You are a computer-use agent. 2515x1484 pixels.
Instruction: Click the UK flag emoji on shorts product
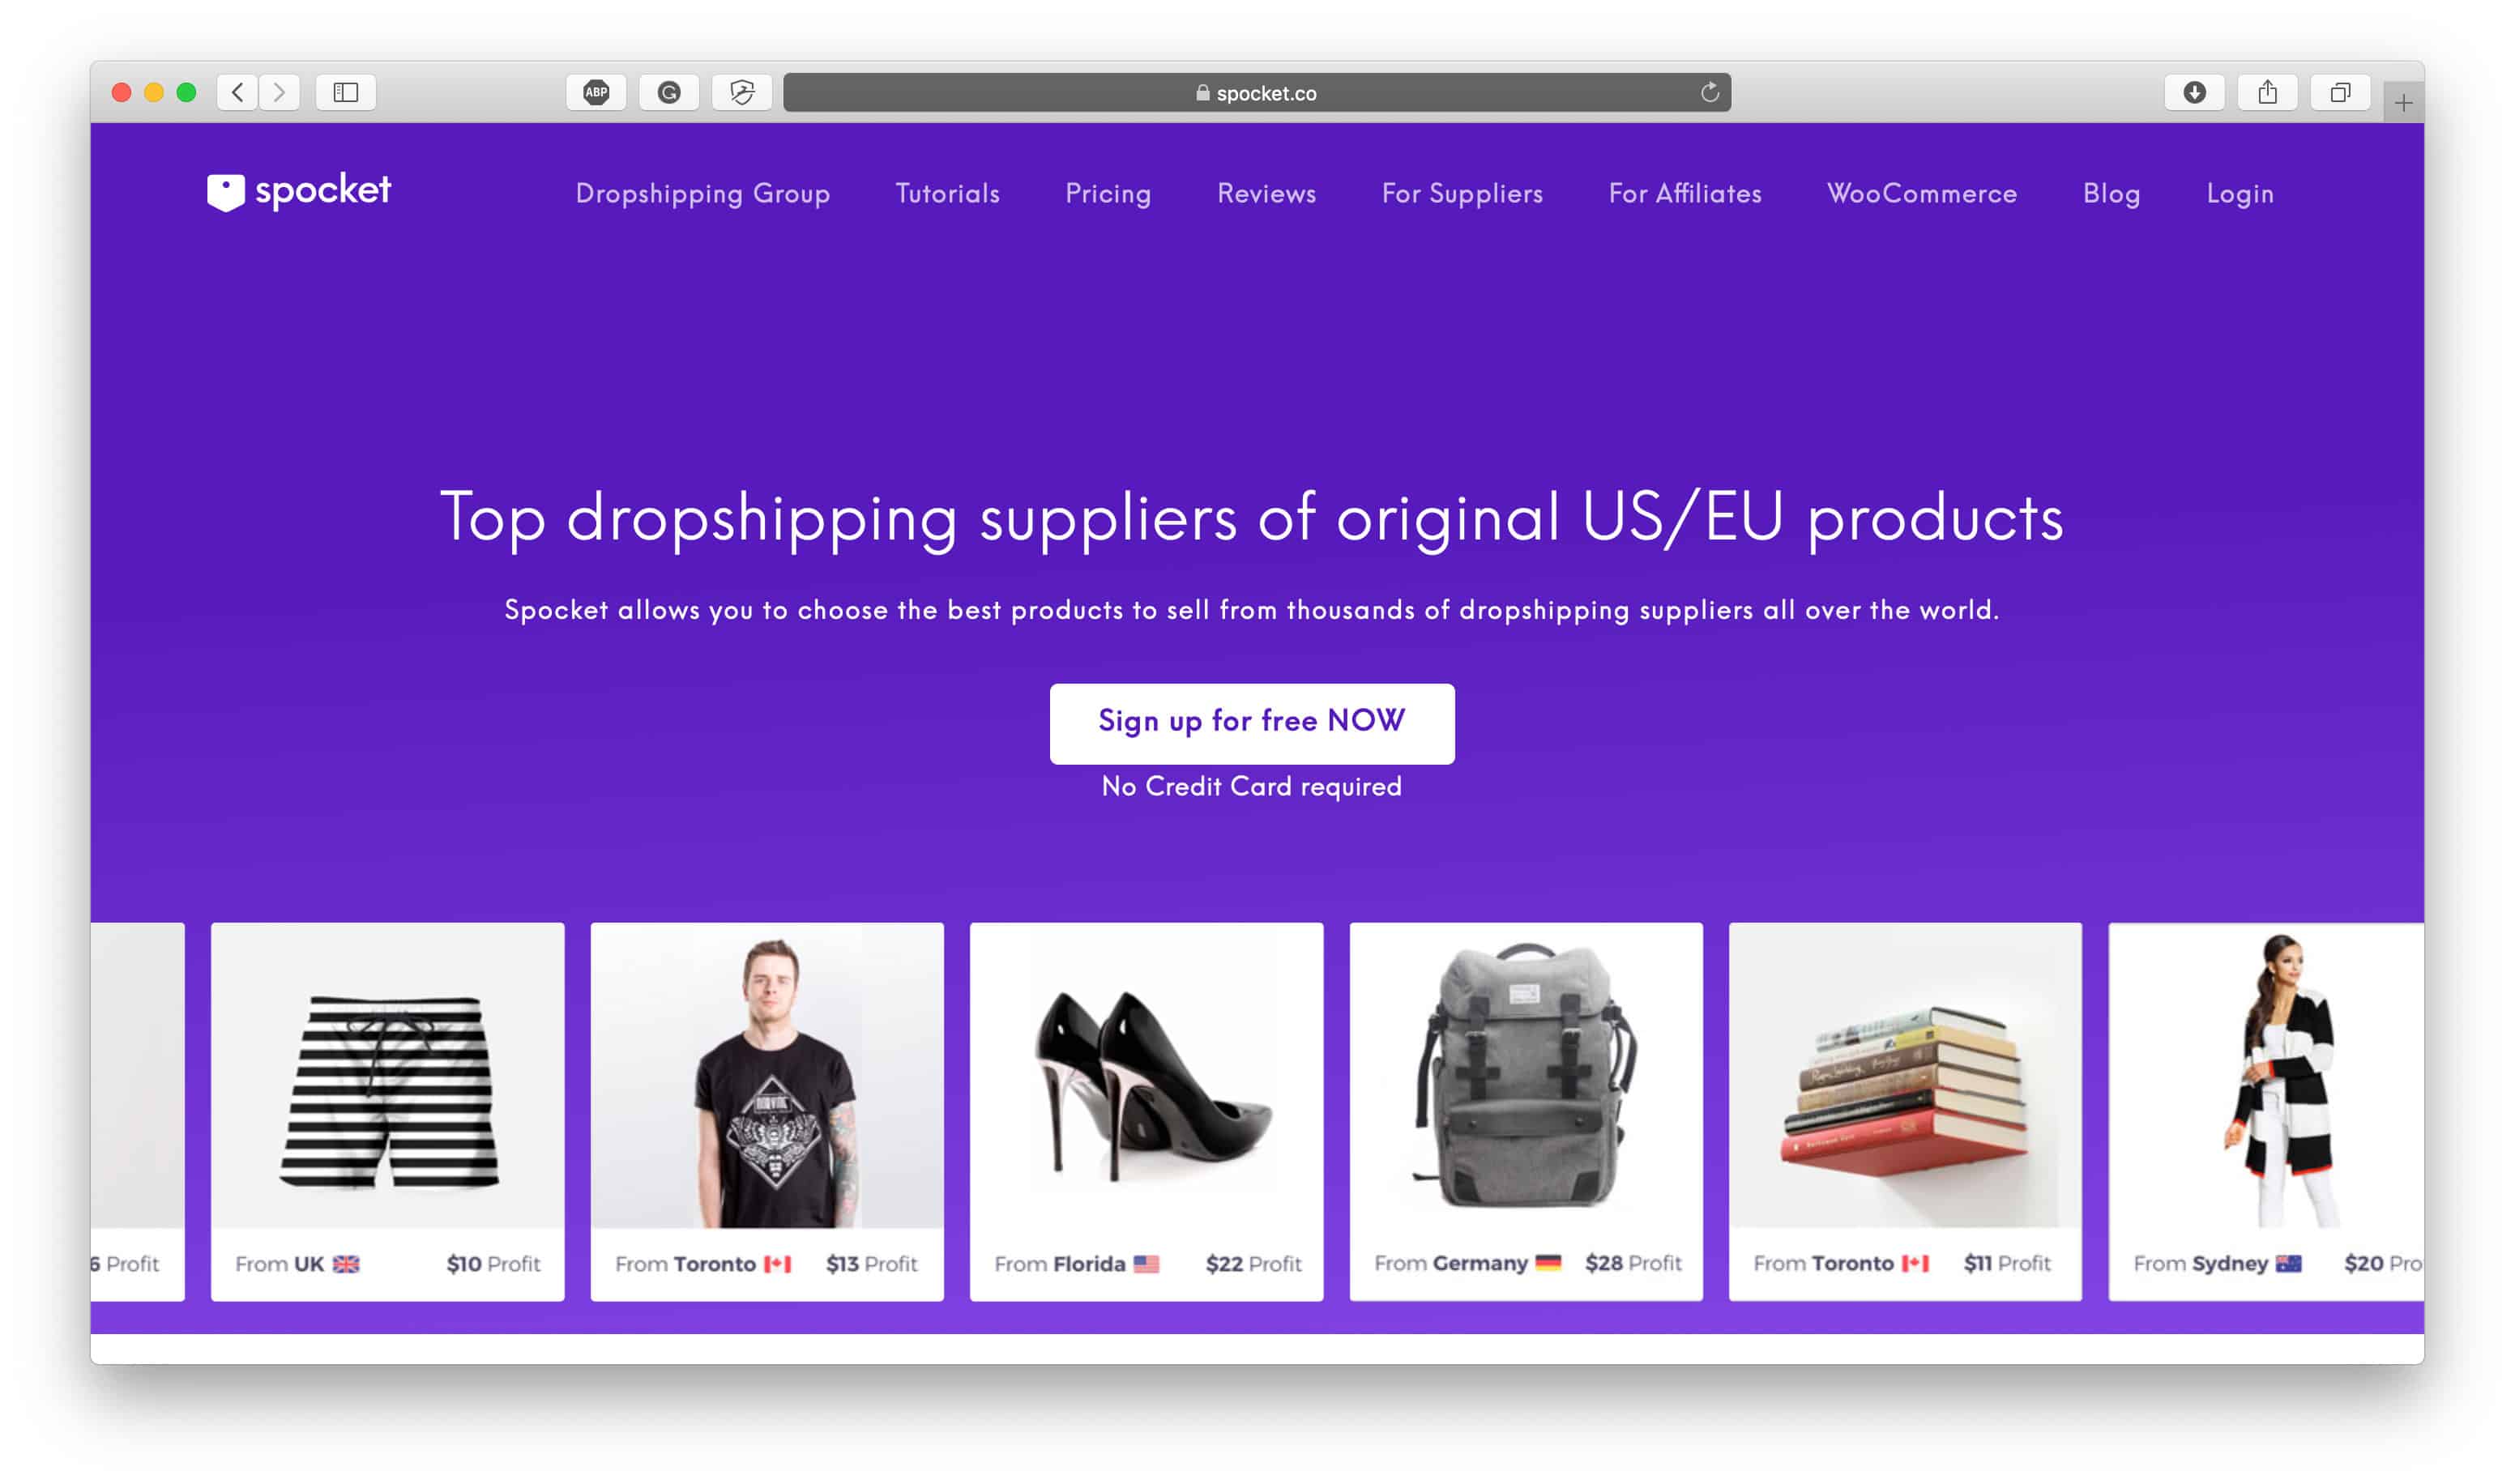point(348,1260)
